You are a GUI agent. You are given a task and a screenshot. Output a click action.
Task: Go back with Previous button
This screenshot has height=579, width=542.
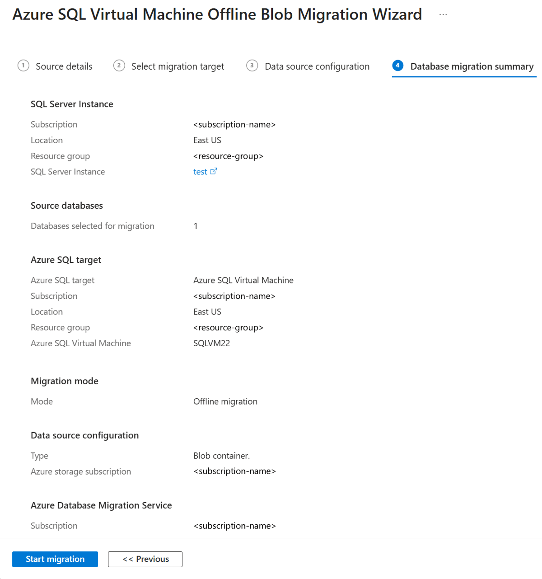click(x=145, y=559)
